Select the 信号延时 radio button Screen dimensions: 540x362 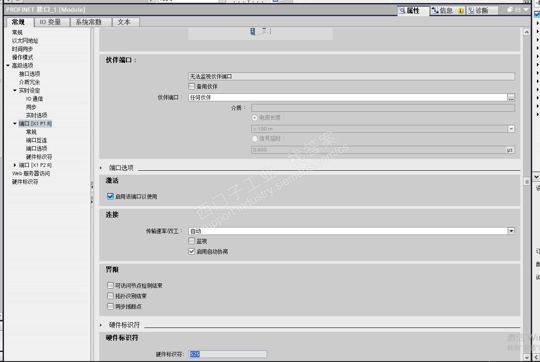[255, 139]
